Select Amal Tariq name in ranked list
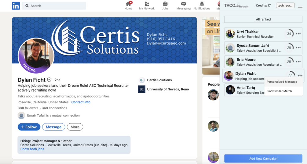Viewport: 307px width, 164px height. (x=246, y=87)
